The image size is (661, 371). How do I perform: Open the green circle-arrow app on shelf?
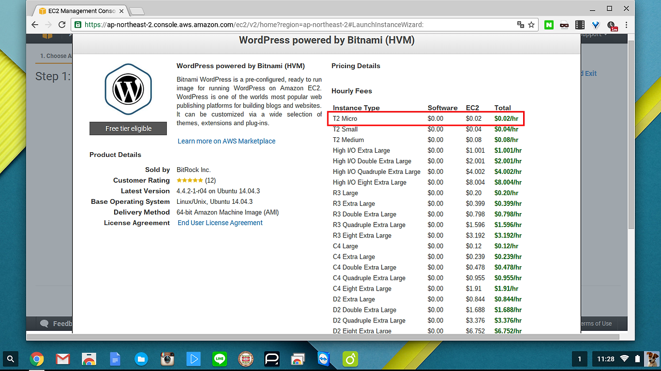point(350,359)
